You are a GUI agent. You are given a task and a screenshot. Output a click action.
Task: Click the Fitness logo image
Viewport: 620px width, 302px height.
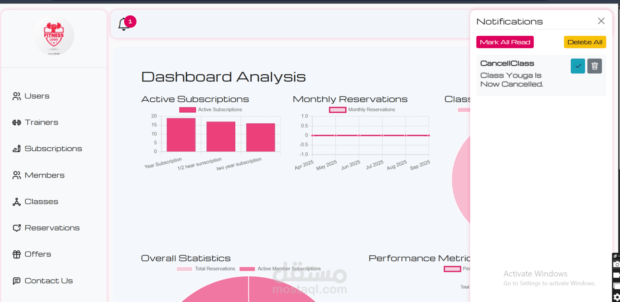pyautogui.click(x=54, y=36)
